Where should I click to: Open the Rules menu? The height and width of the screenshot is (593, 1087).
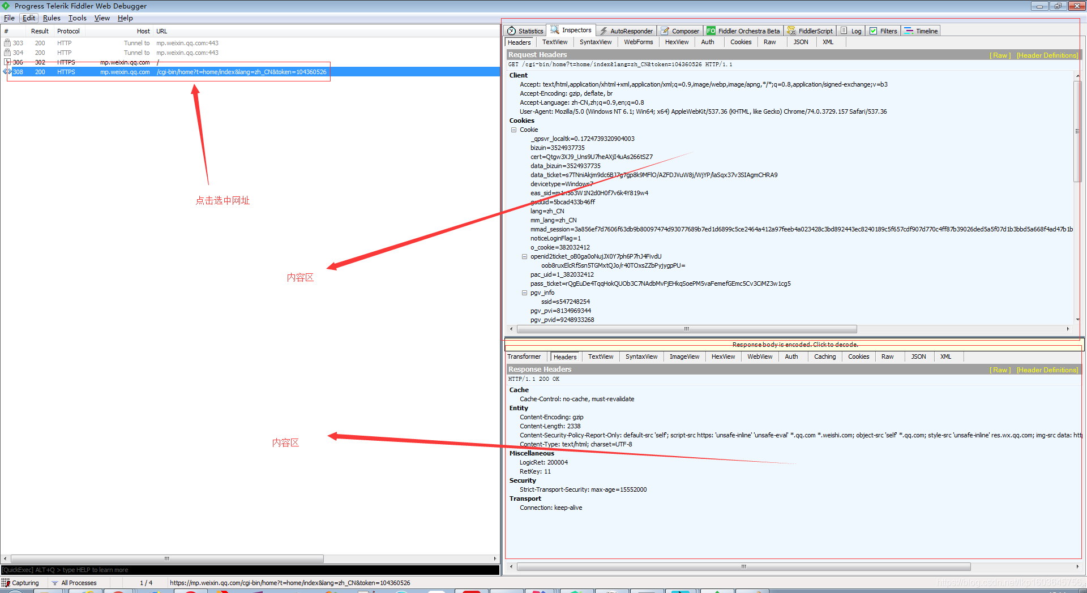52,18
